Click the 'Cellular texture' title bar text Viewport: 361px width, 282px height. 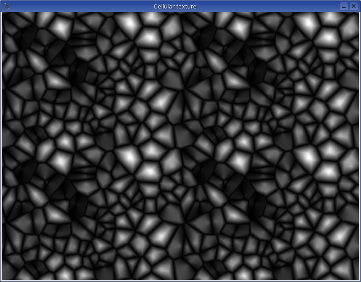[x=175, y=6]
